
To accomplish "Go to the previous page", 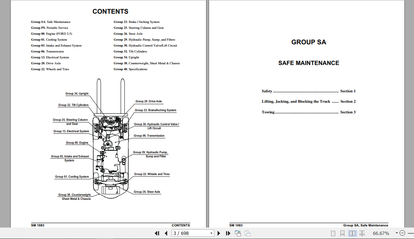I will click(x=166, y=233).
